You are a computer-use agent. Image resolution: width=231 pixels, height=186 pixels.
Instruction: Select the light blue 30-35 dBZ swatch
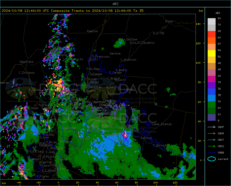(x=211, y=98)
